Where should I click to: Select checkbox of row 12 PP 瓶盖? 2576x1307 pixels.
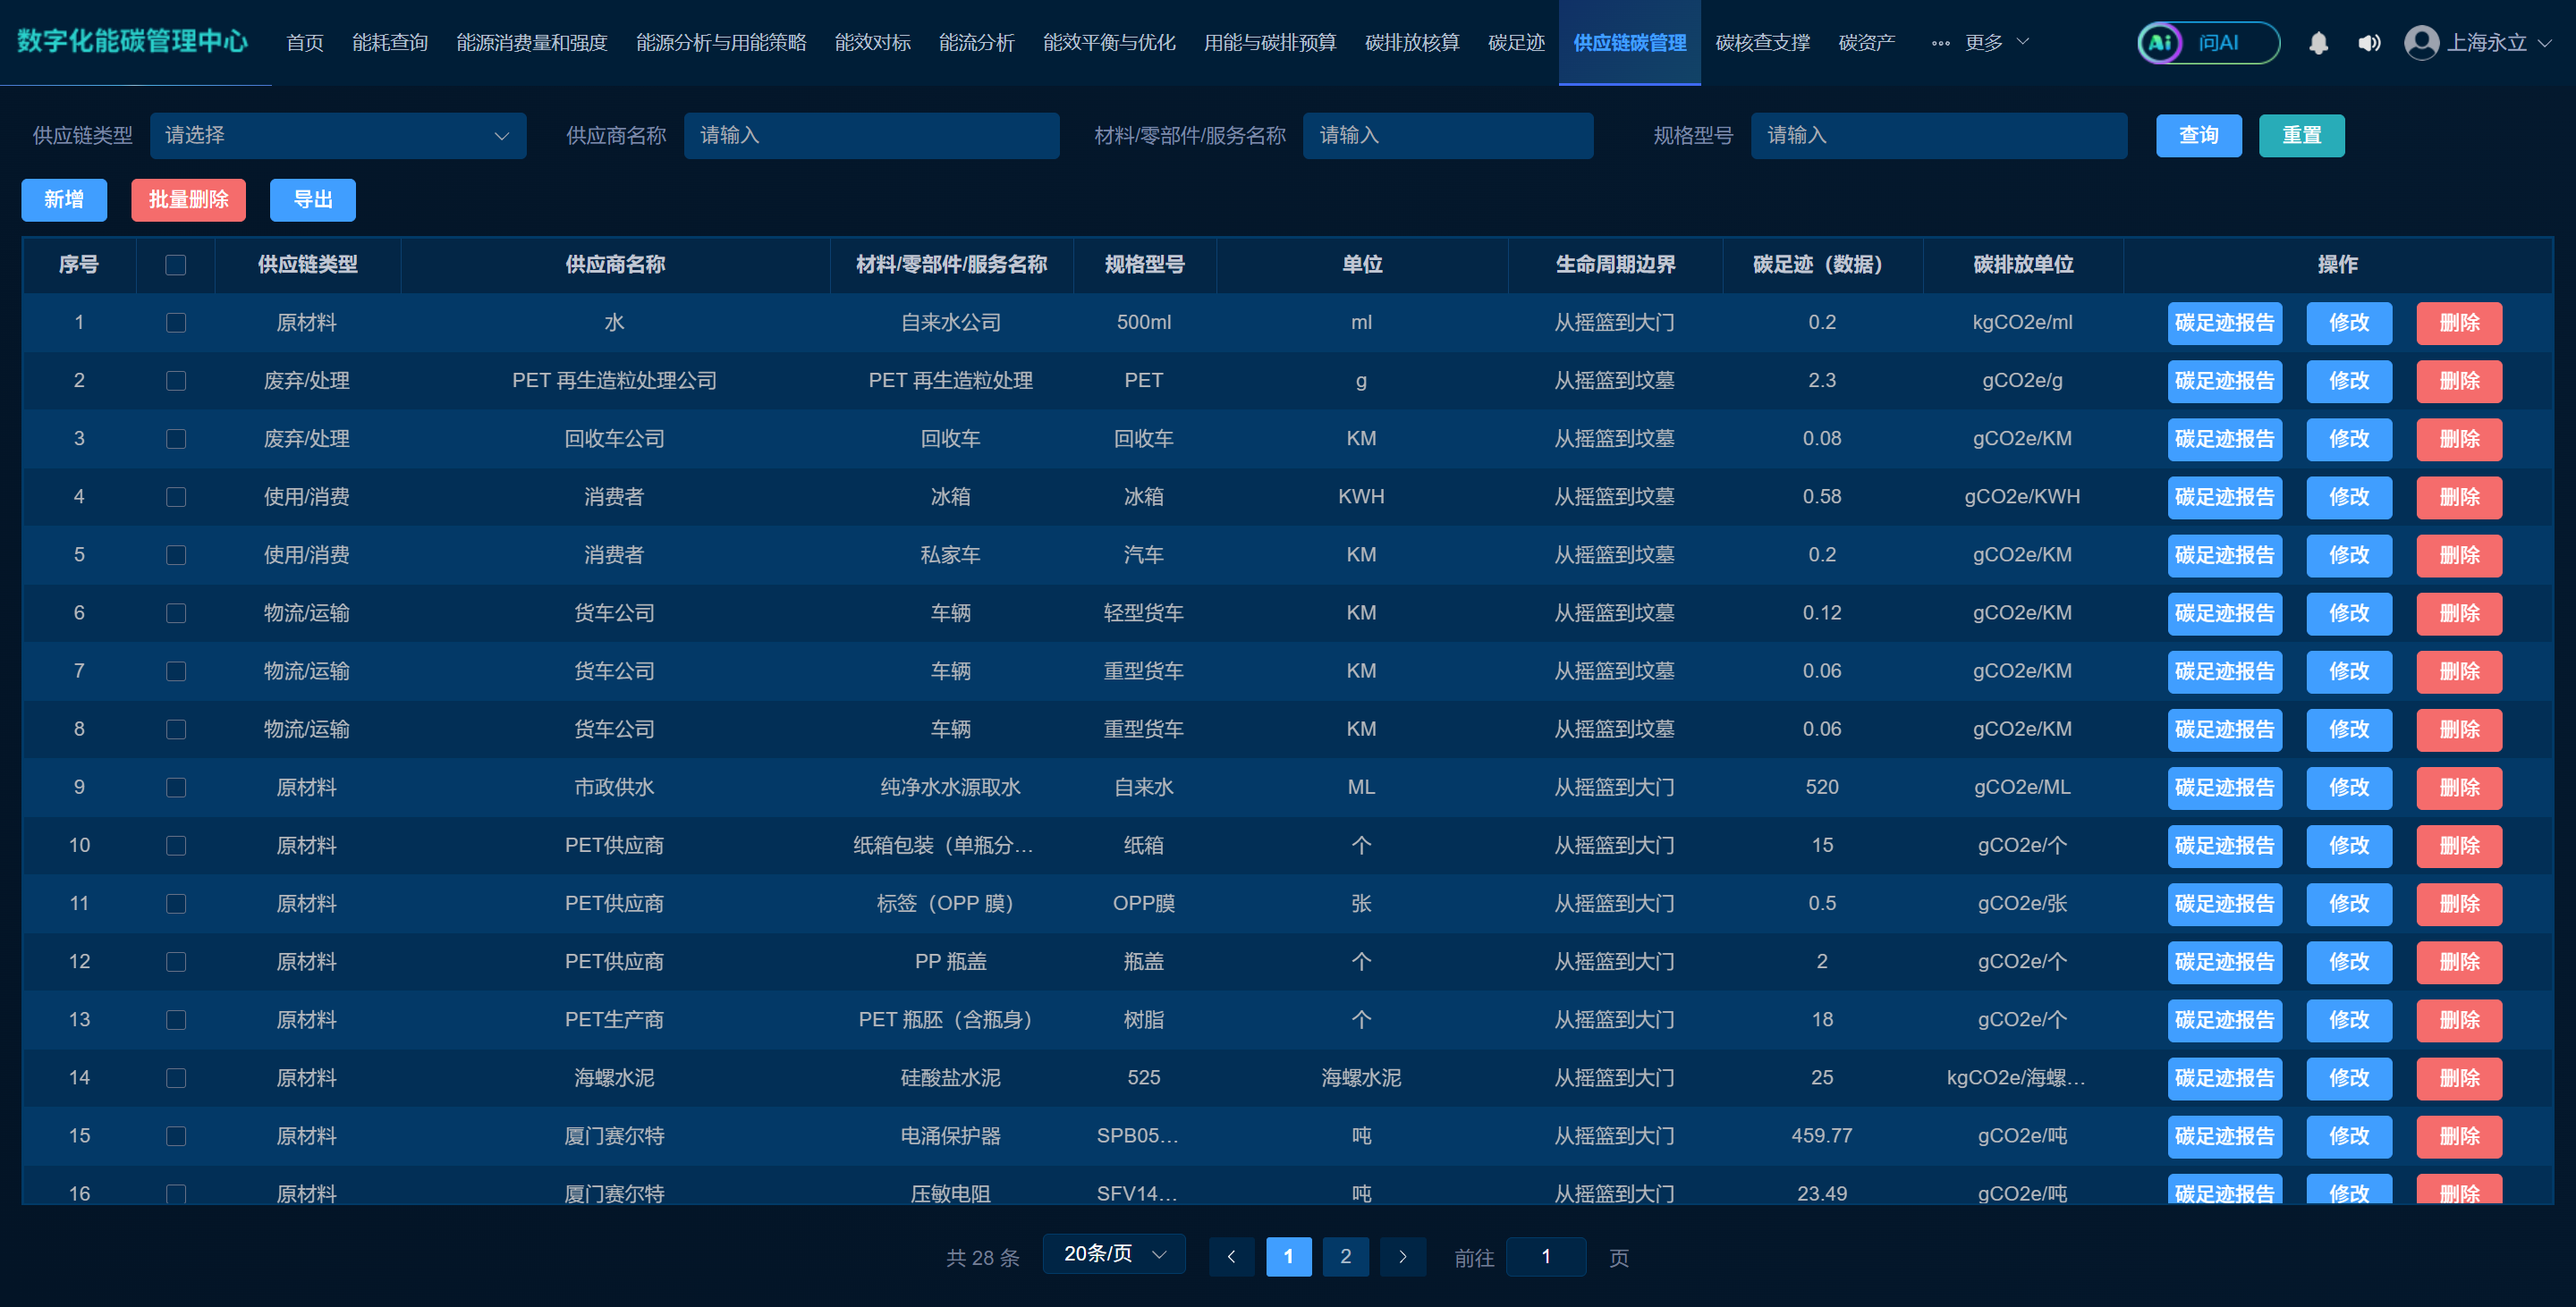[x=176, y=961]
